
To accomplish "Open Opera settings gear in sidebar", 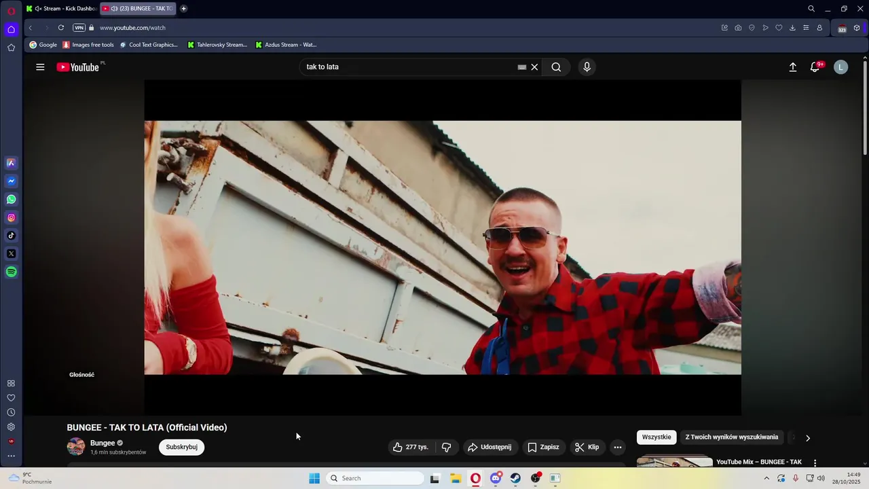I will pos(11,427).
